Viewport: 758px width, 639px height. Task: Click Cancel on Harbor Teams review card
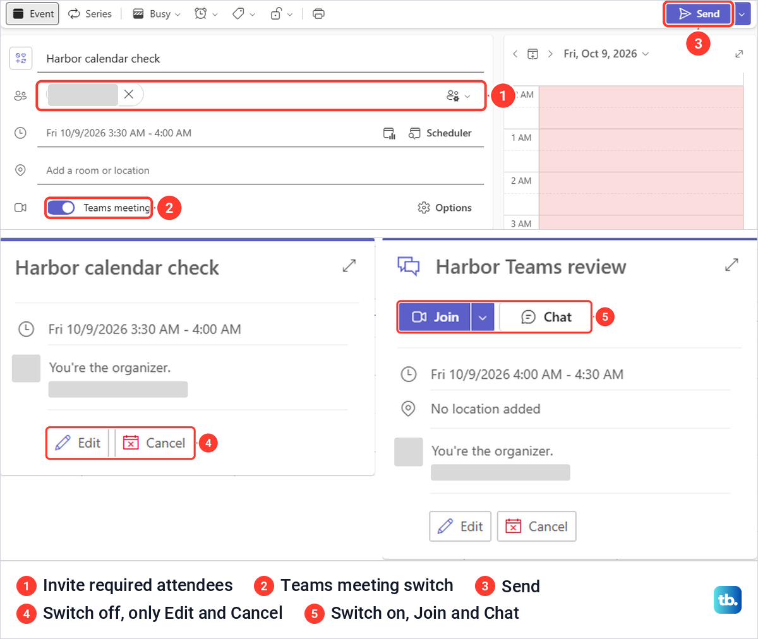pos(537,527)
